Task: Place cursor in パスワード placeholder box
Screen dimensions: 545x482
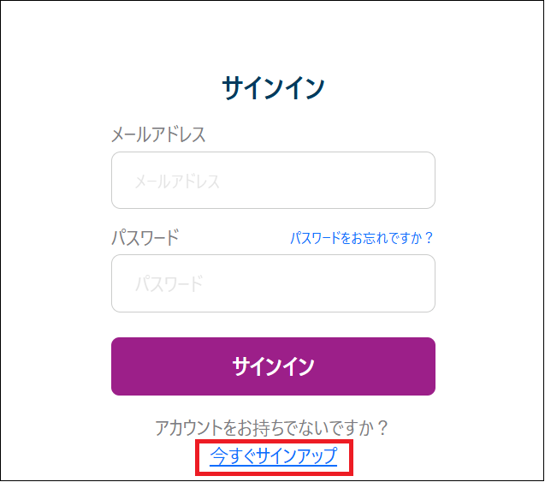Action: (273, 283)
